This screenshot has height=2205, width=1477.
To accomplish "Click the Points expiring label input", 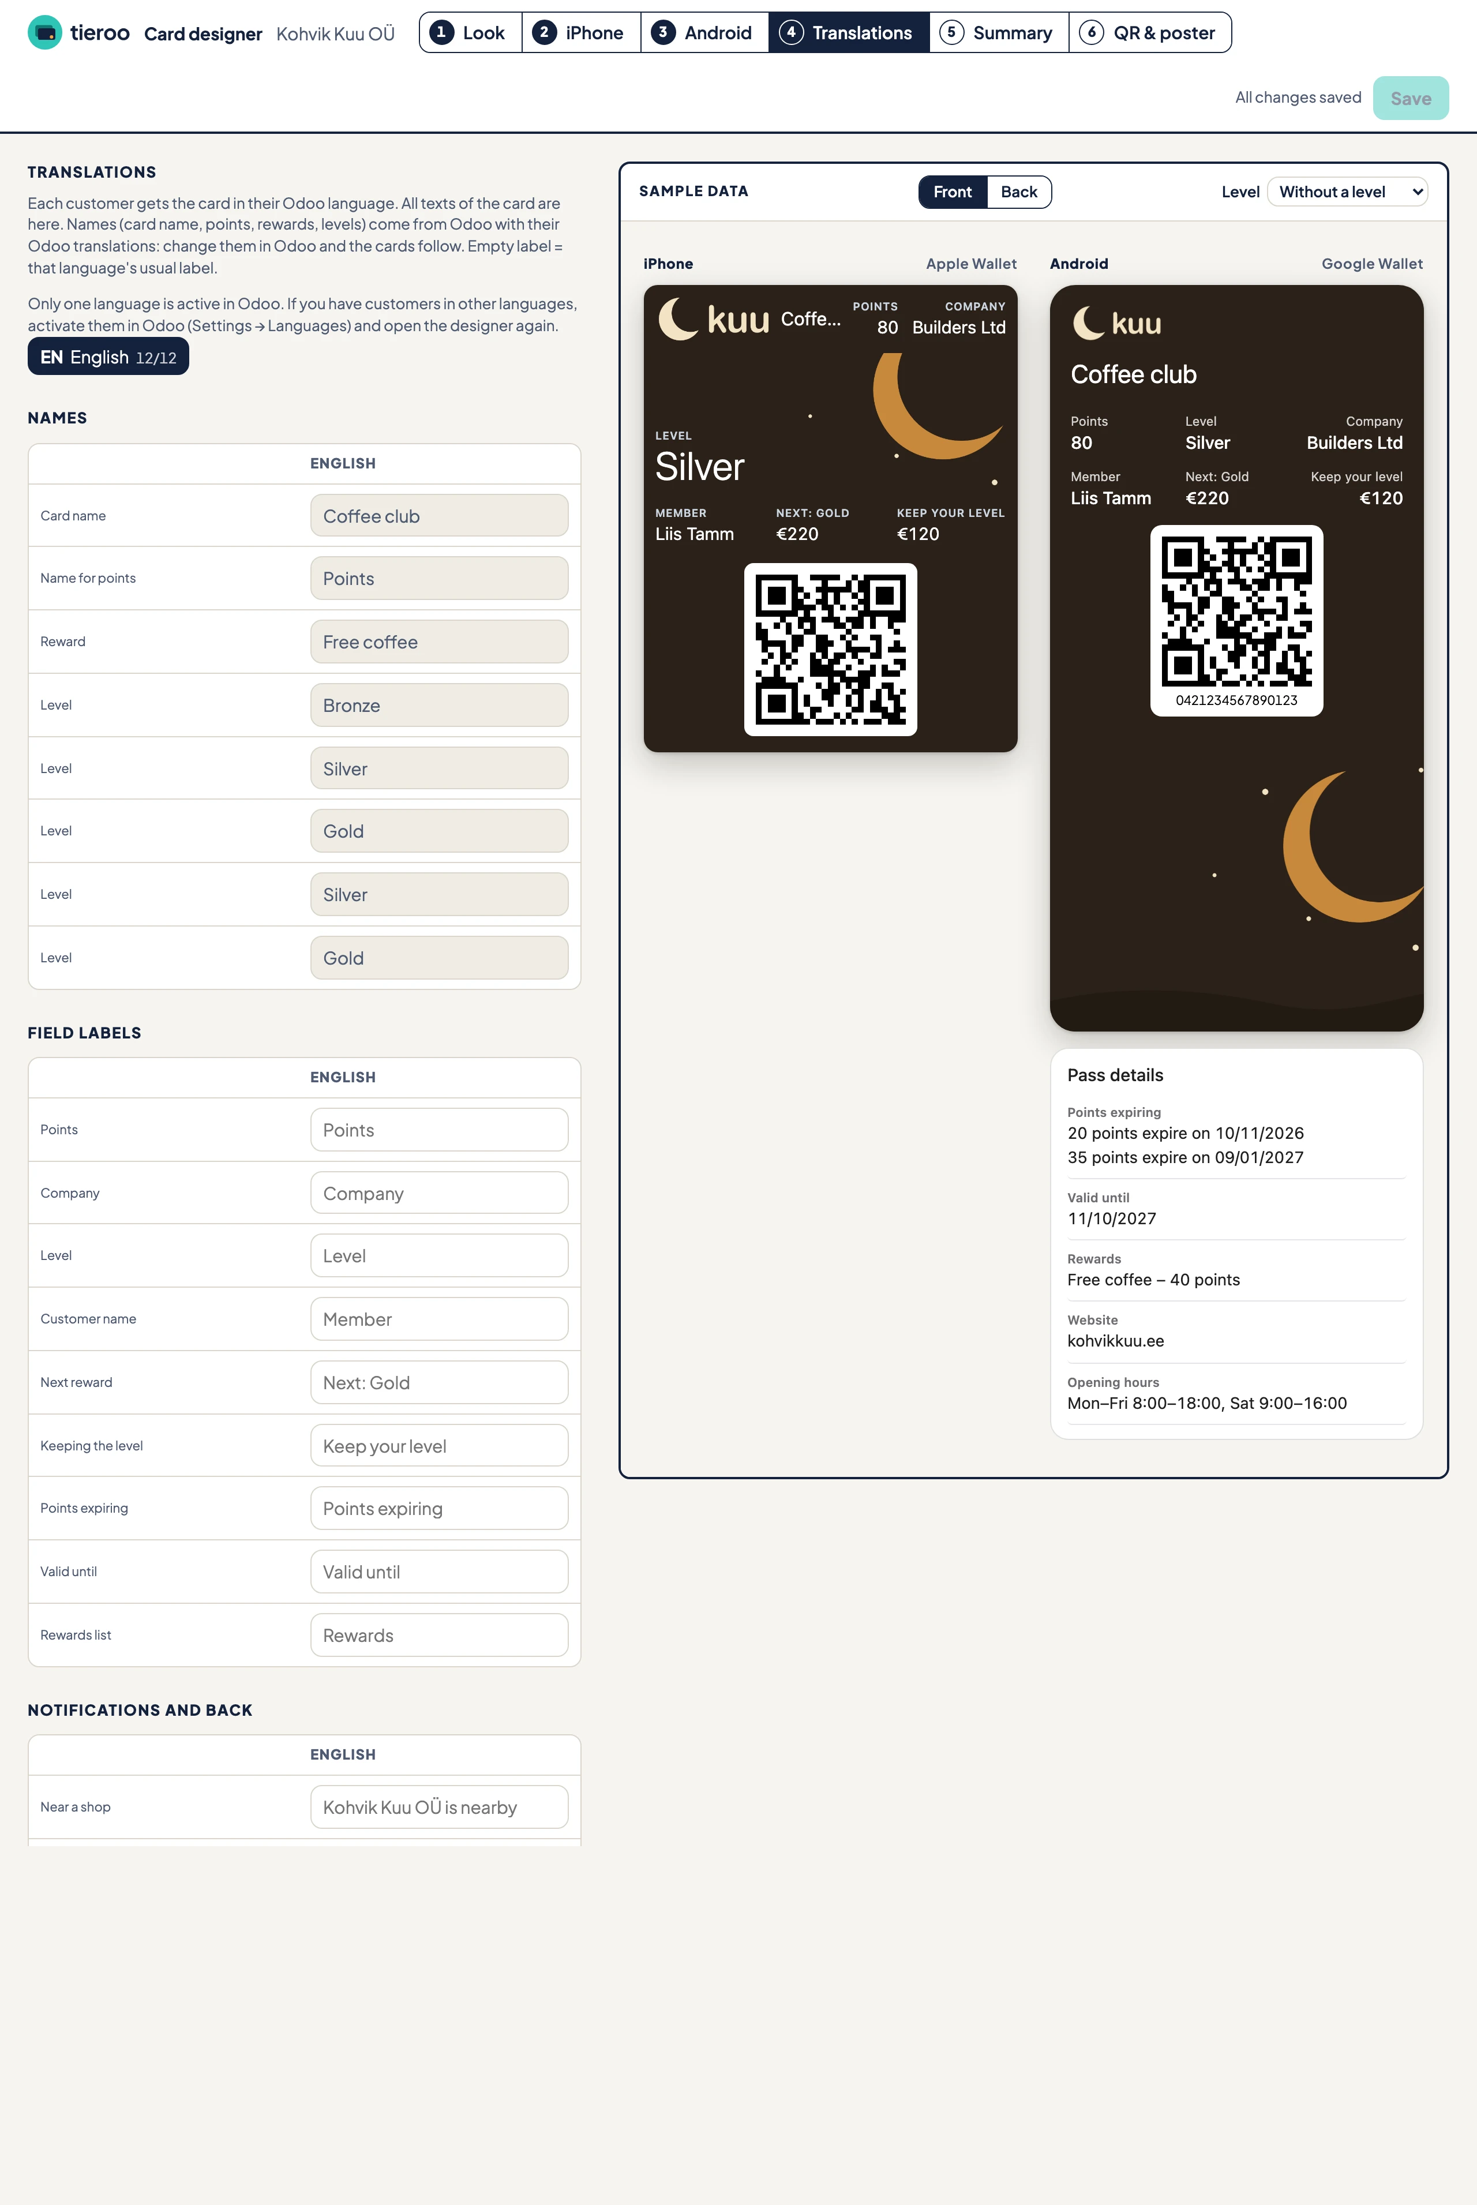I will pos(439,1509).
